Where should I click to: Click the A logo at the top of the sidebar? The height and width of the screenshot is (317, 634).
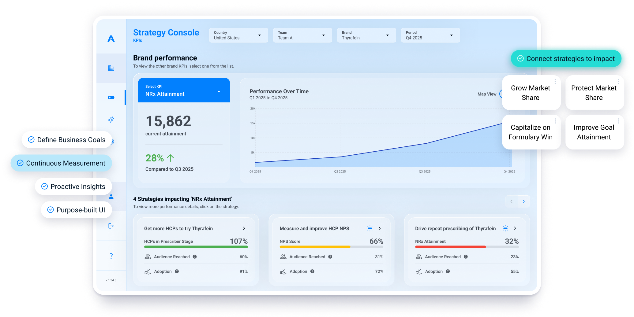(111, 39)
